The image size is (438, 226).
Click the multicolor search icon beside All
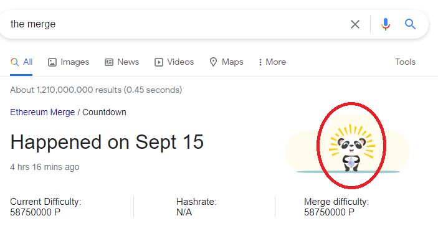click(14, 62)
